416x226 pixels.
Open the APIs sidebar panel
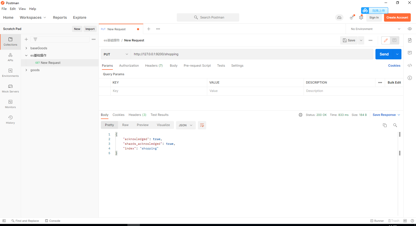click(x=10, y=57)
